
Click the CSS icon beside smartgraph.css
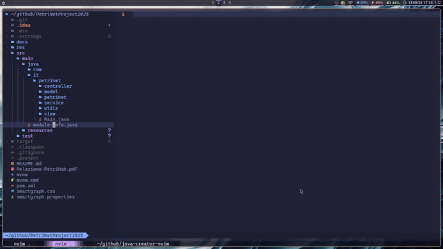pos(12,191)
